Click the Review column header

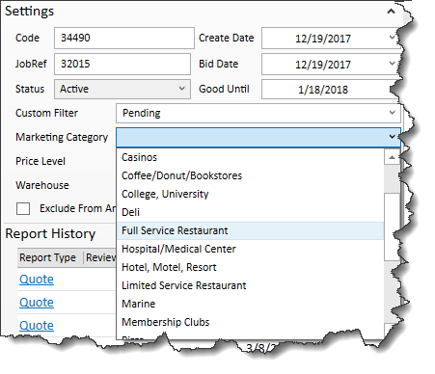point(100,257)
